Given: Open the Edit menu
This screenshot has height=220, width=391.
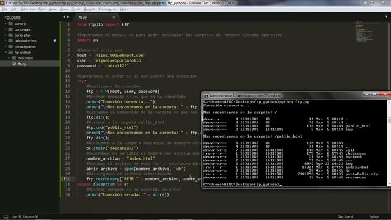Looking at the screenshot, I should pos(14,9).
